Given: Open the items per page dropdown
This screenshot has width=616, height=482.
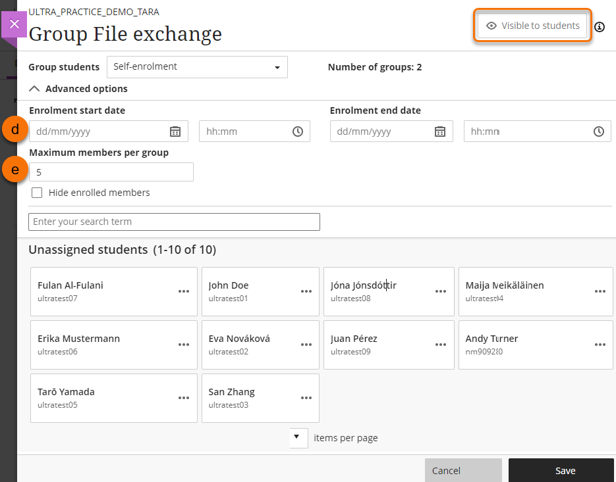Looking at the screenshot, I should click(298, 437).
